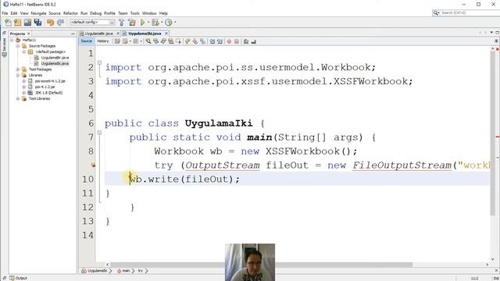Open the Profile Project dropdown arrow
This screenshot has height=281, width=500.
point(175,23)
